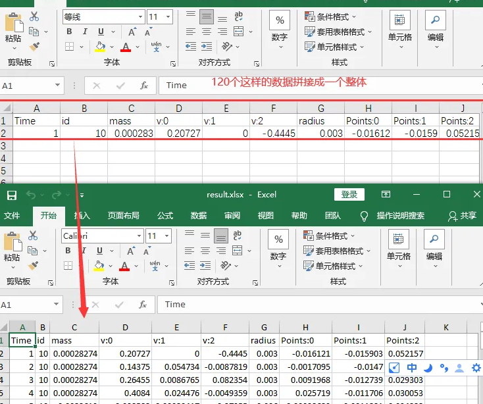The height and width of the screenshot is (404, 483).
Task: Select cell Points:0 header in result.xlsx
Action: pos(305,340)
